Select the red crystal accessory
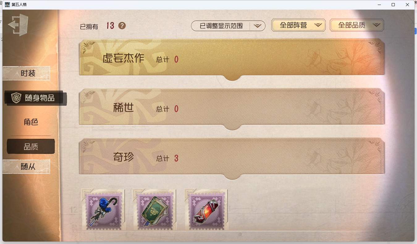Image resolution: width=417 pixels, height=244 pixels. (206, 210)
